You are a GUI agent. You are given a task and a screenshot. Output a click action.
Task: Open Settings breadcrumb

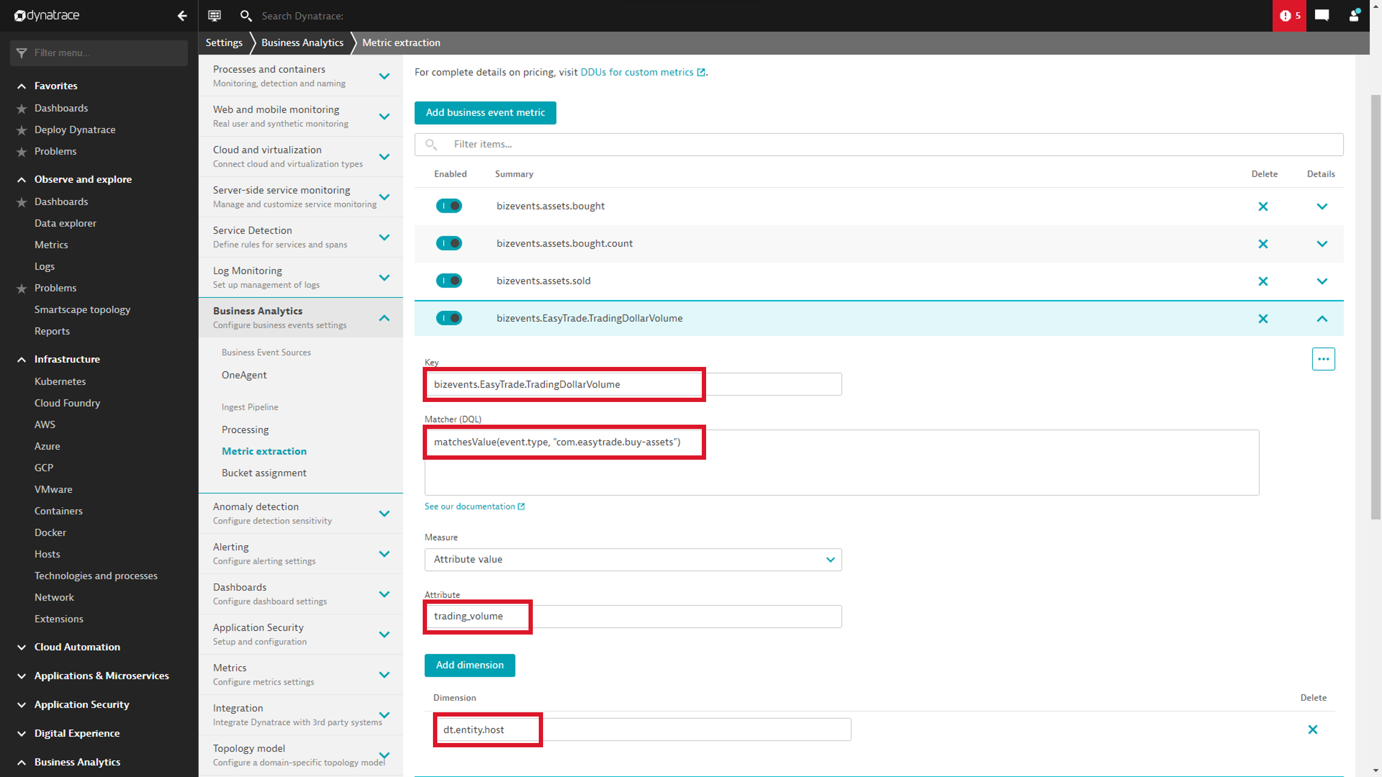[x=224, y=43]
